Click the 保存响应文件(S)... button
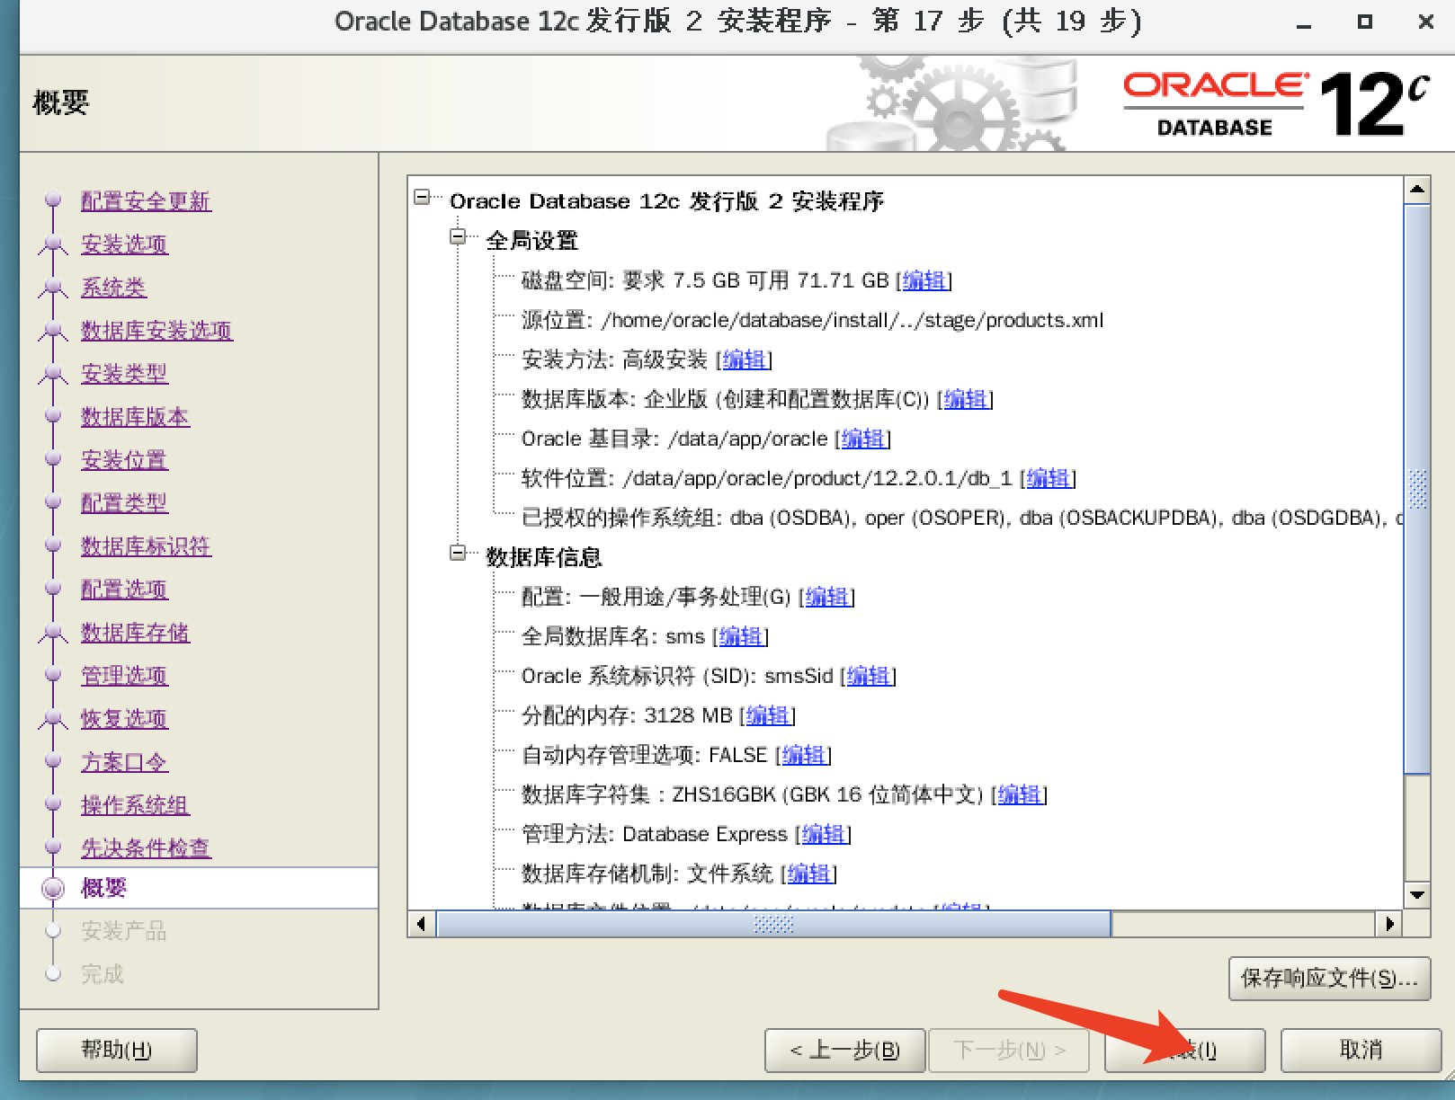This screenshot has height=1100, width=1455. [x=1329, y=978]
